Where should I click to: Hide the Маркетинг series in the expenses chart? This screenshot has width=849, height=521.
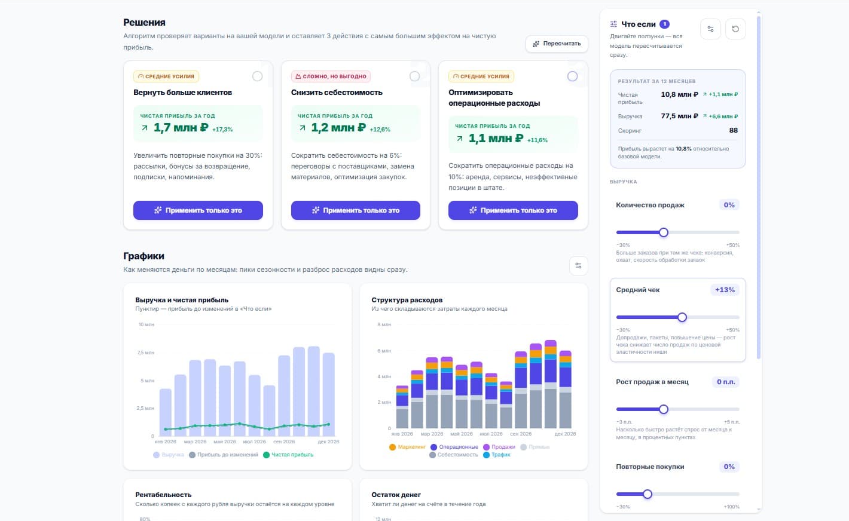tap(407, 447)
